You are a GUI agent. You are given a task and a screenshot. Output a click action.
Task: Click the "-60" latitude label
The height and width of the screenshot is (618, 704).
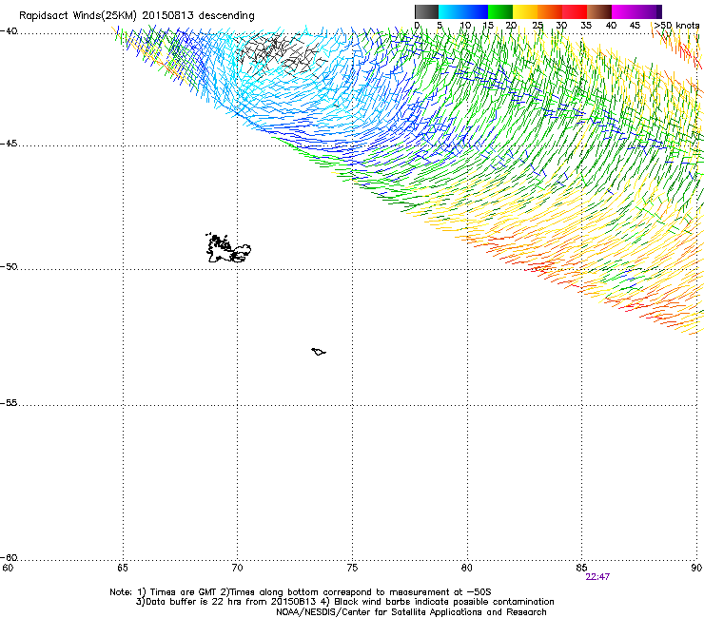9,558
